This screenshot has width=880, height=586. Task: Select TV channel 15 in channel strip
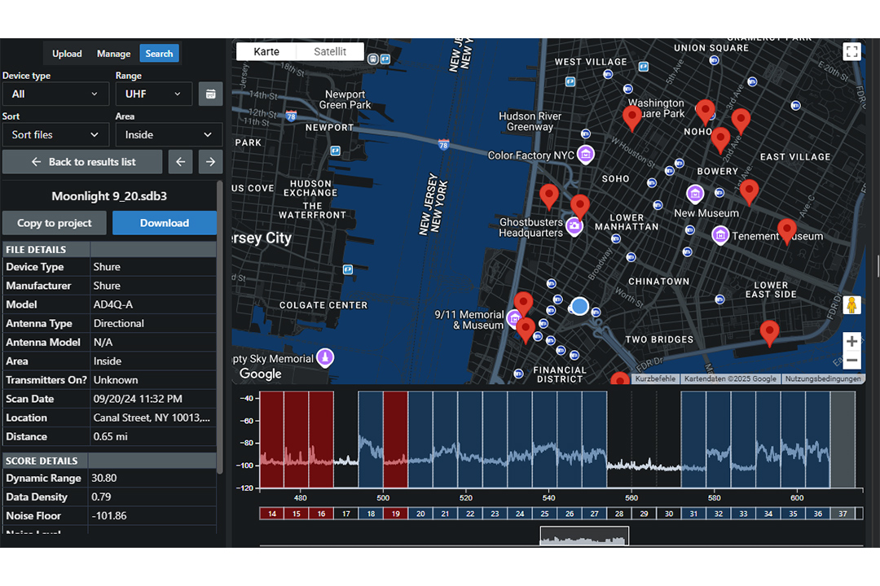[x=297, y=514]
